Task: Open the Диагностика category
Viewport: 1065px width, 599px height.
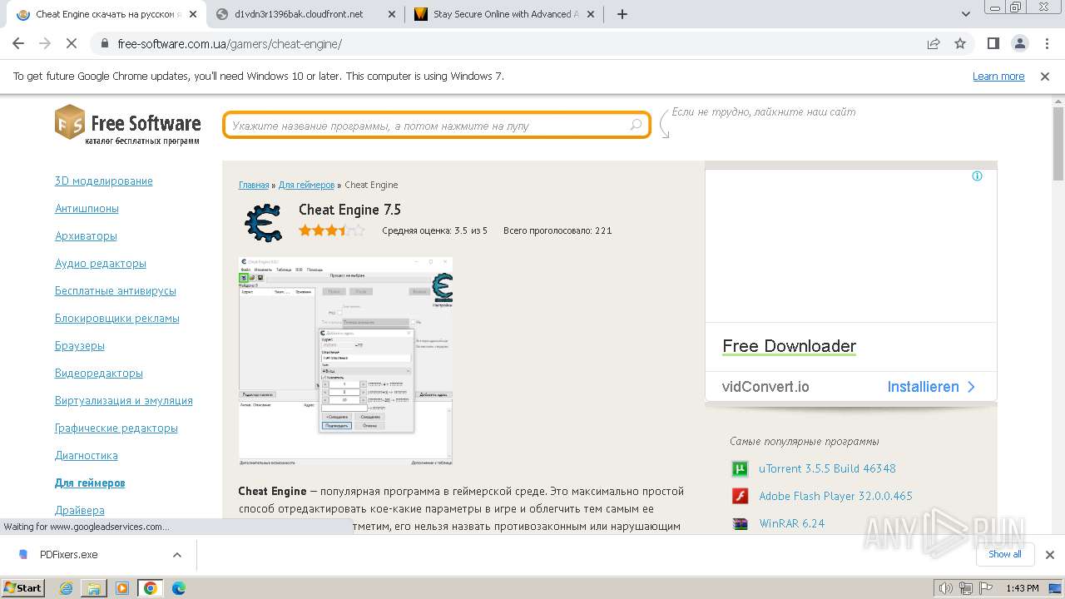Action: [x=86, y=455]
